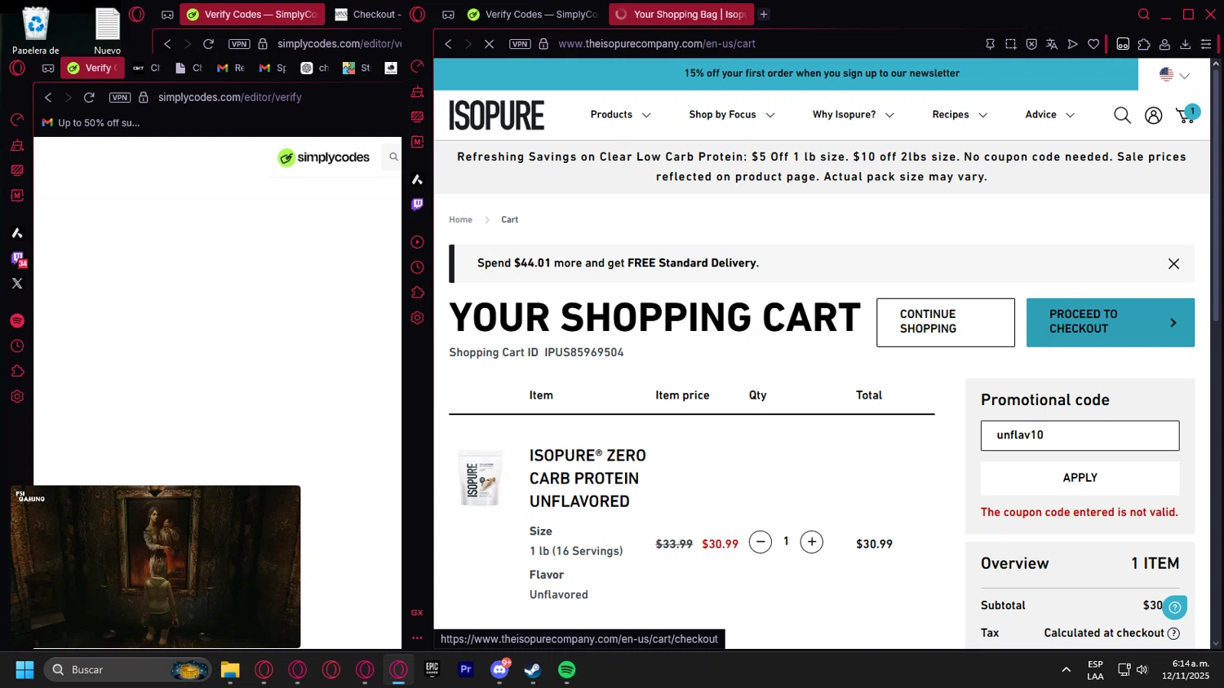Viewport: 1224px width, 688px height.
Task: Open Spotify in the left window sidebar
Action: tap(17, 321)
